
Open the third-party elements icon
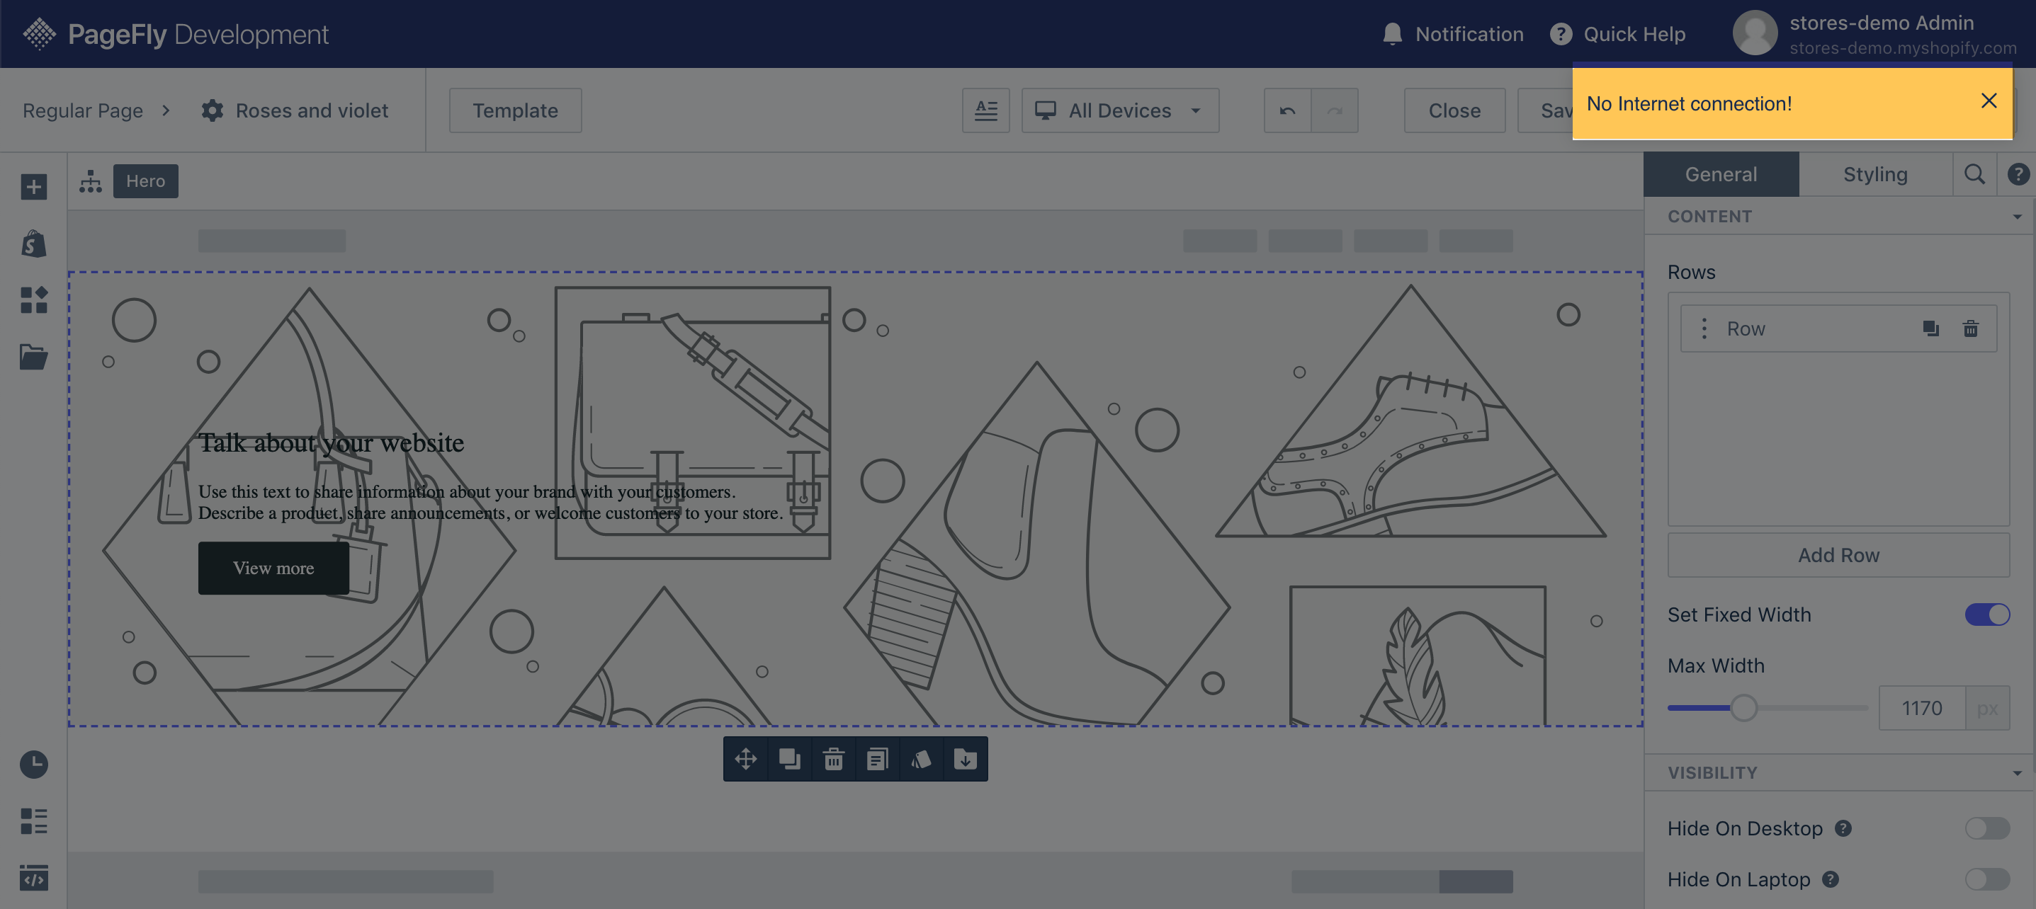coord(33,300)
